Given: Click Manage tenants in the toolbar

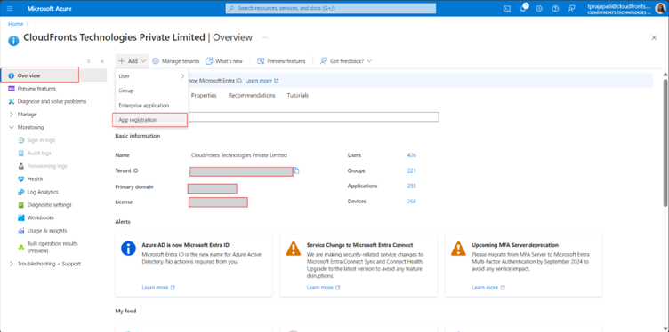Looking at the screenshot, I should coord(176,61).
